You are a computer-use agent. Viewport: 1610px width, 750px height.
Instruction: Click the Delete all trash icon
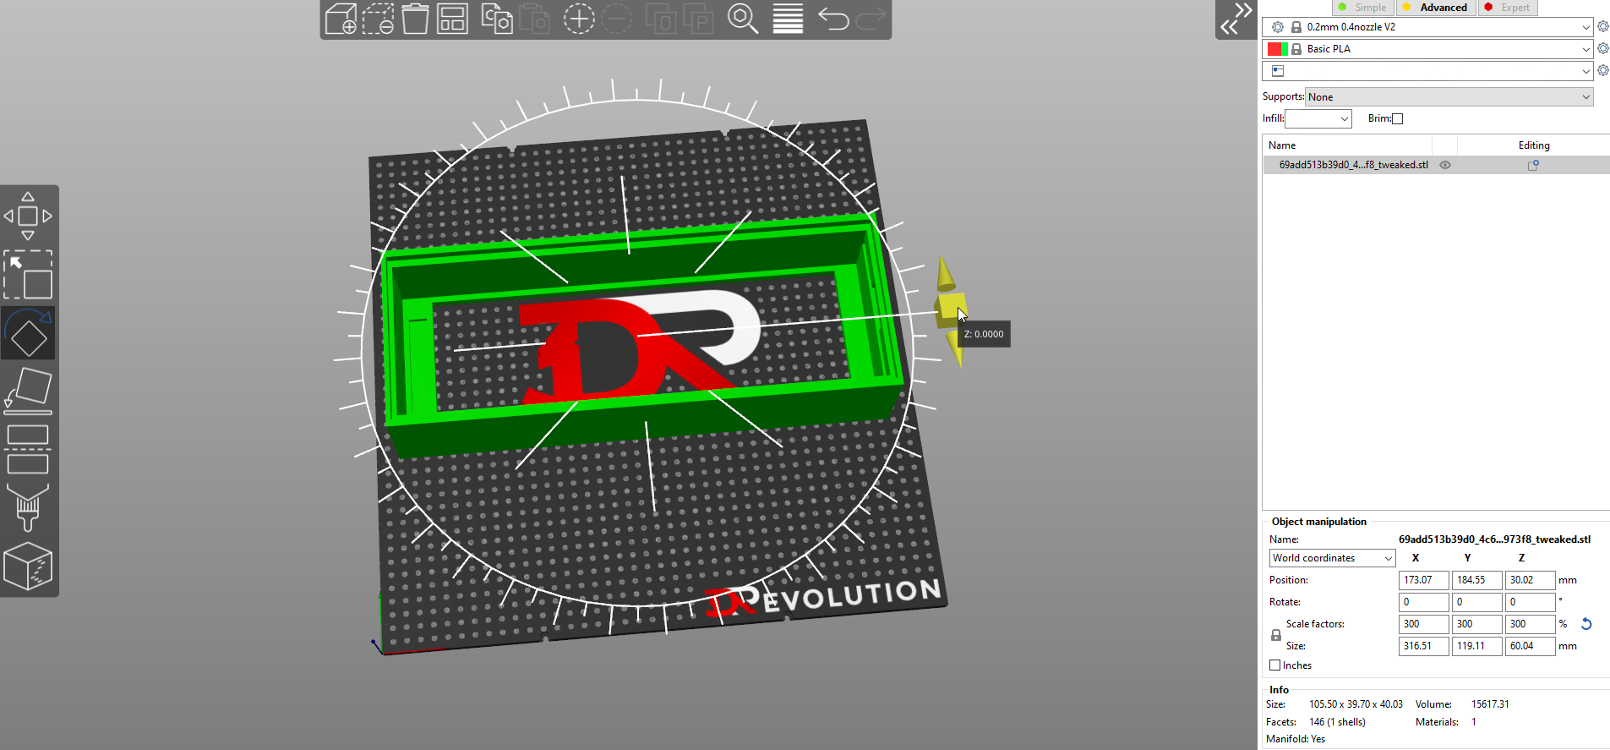coord(415,19)
